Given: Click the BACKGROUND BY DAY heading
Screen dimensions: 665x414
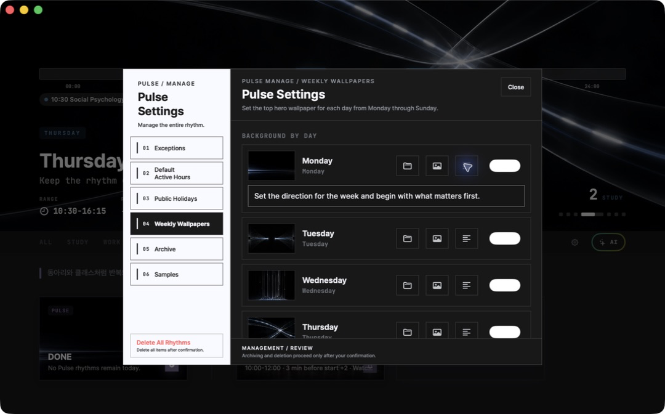Looking at the screenshot, I should pos(279,136).
